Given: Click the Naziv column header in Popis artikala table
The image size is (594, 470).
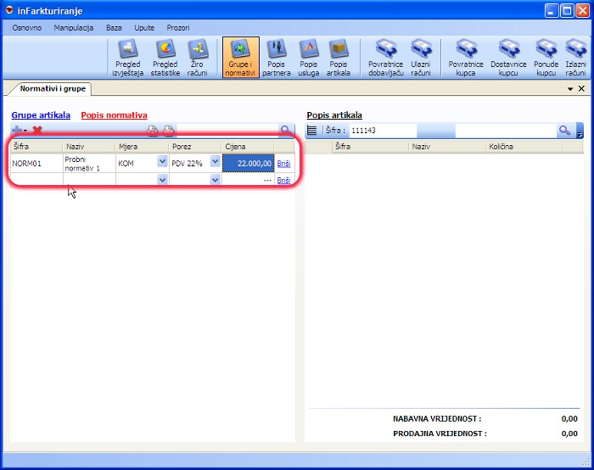Looking at the screenshot, I should pos(446,147).
